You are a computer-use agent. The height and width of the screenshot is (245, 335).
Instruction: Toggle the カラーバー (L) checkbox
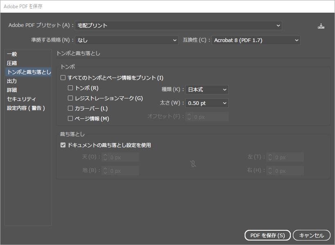70,108
